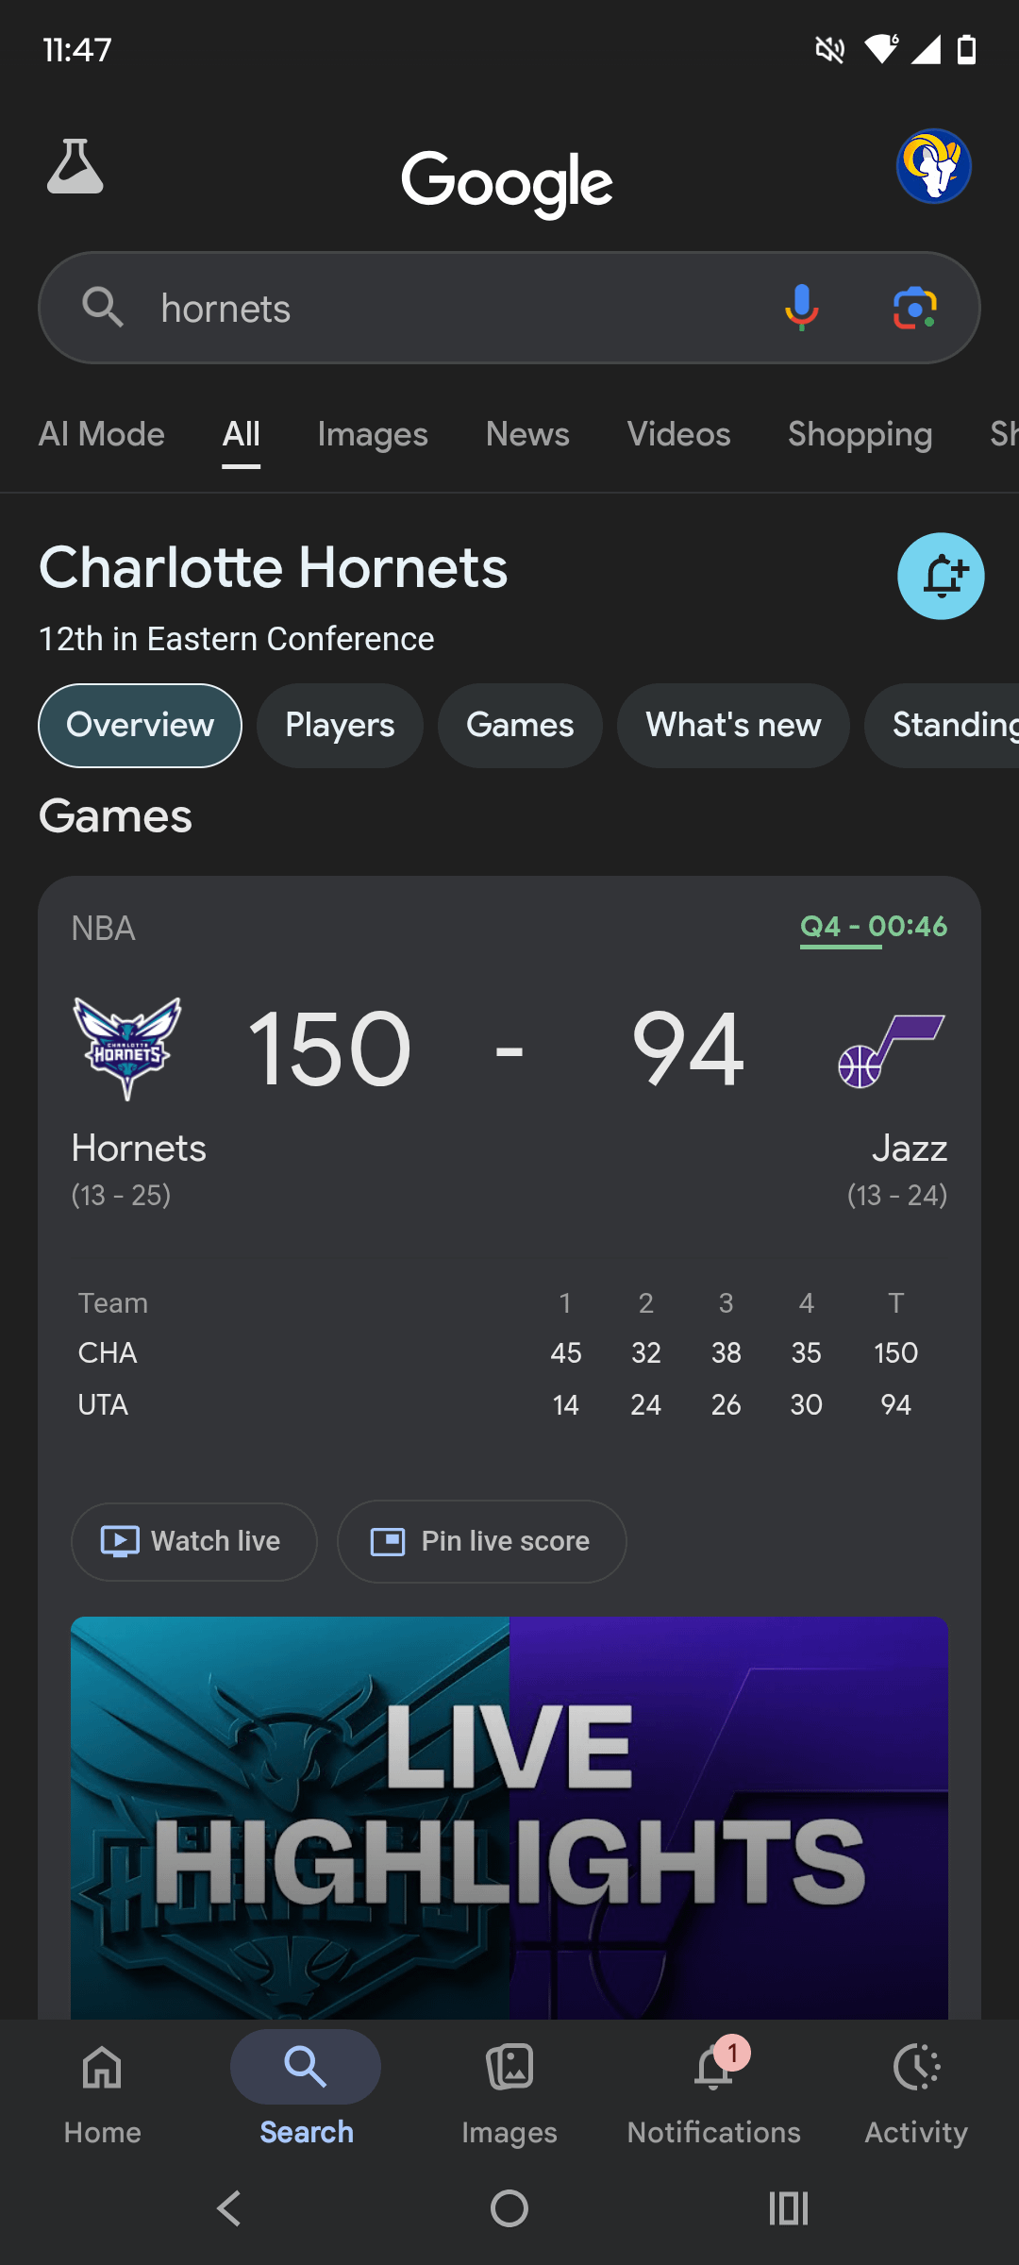Tap the hornets search field

[x=453, y=308]
